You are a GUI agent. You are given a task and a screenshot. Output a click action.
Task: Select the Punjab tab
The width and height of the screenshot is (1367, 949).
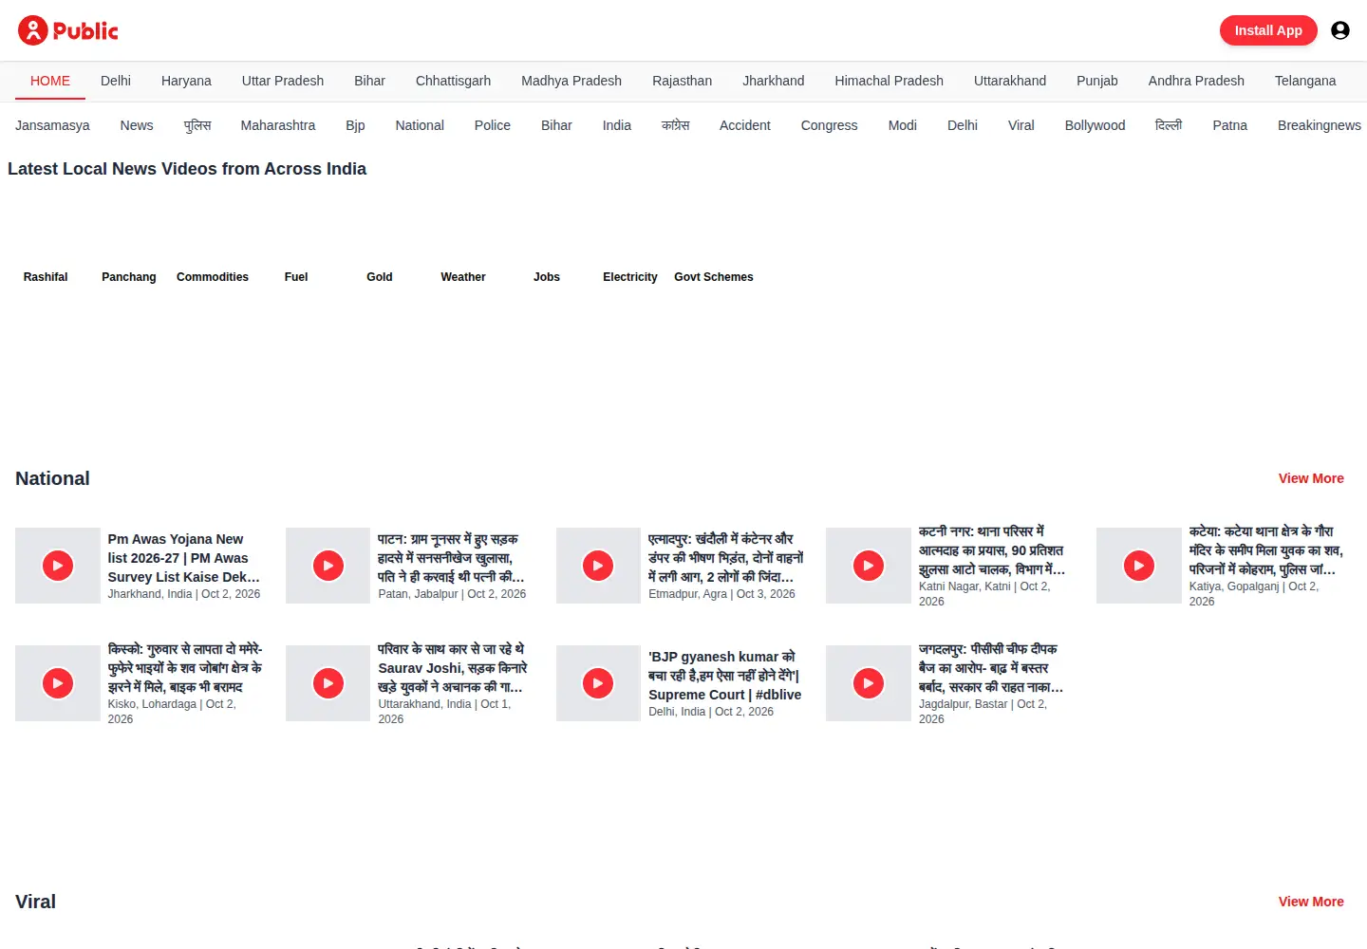click(x=1096, y=81)
